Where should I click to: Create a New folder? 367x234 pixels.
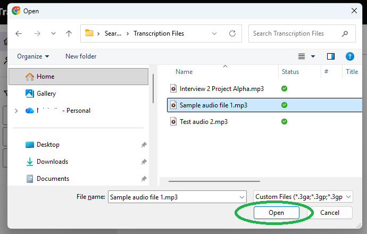tap(81, 56)
